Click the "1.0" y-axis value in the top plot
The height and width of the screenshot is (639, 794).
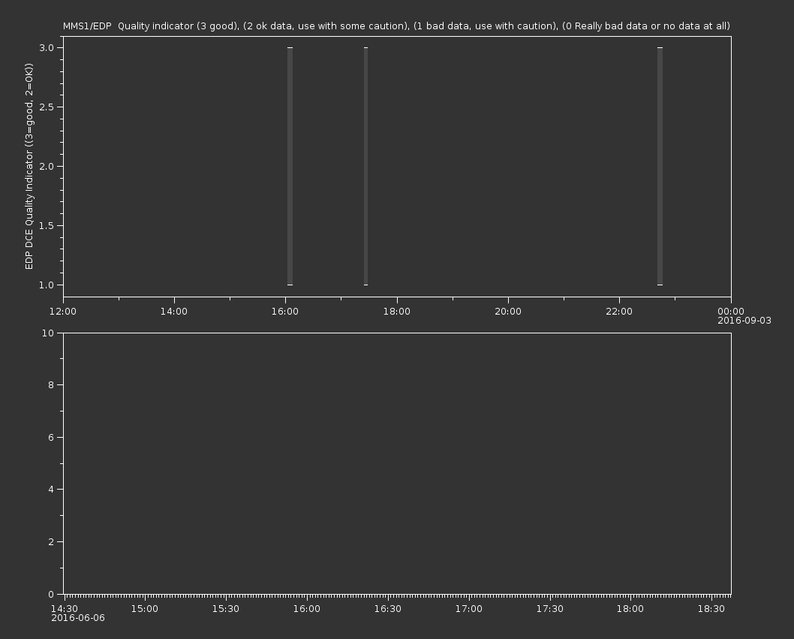pyautogui.click(x=47, y=285)
